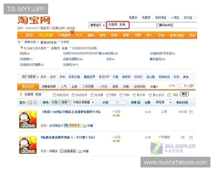Open the 索尼PSP hot search link
This screenshot has width=214, height=171.
tap(104, 77)
